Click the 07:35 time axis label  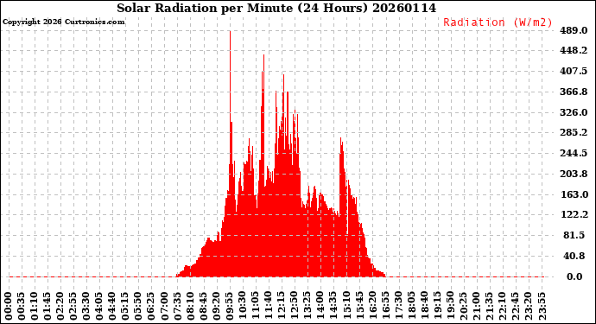(177, 306)
